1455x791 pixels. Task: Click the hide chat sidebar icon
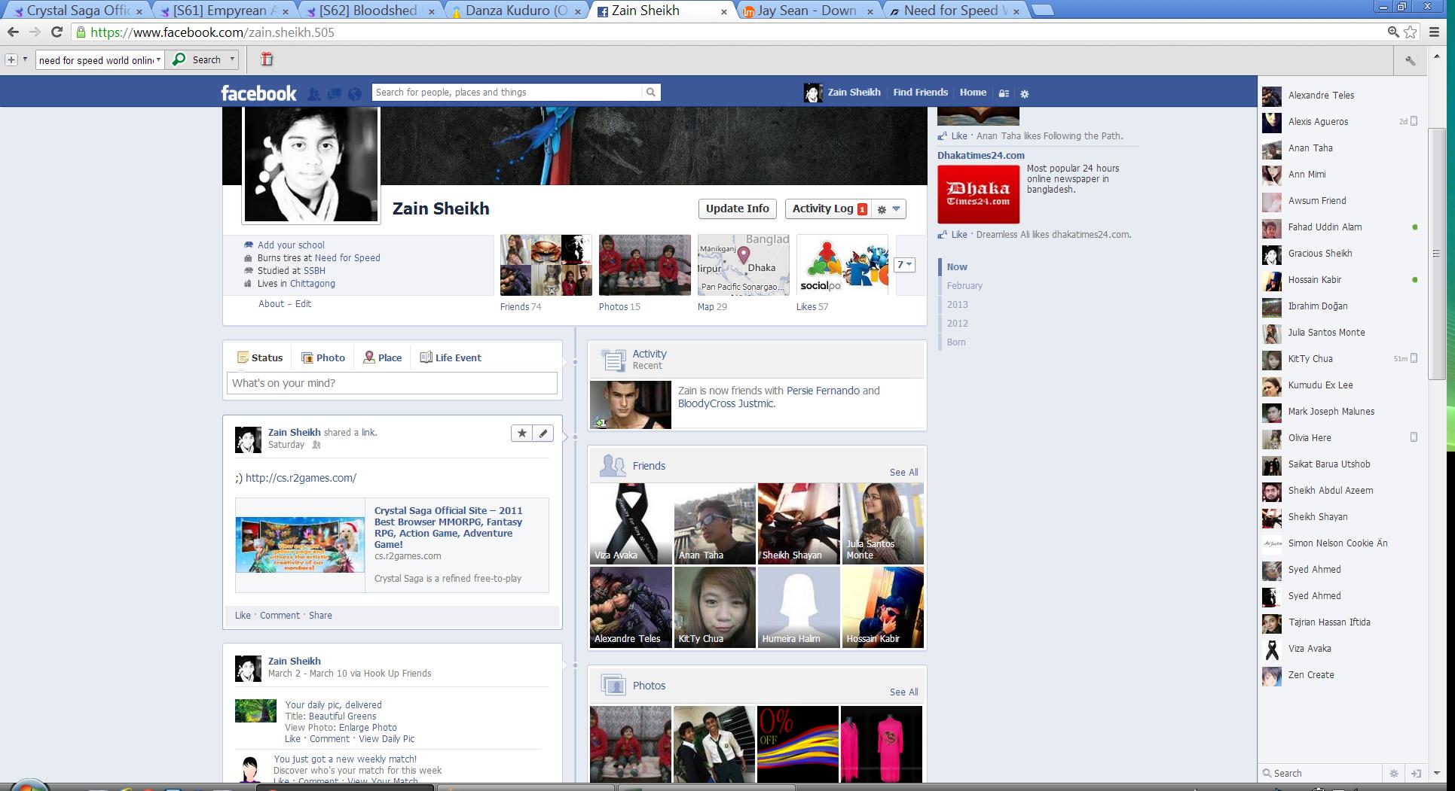click(1416, 773)
